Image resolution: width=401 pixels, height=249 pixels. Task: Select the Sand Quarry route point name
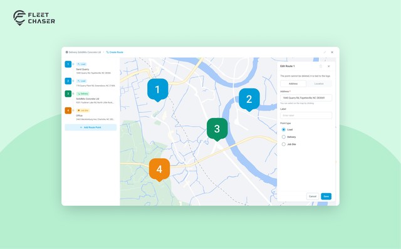(83, 70)
